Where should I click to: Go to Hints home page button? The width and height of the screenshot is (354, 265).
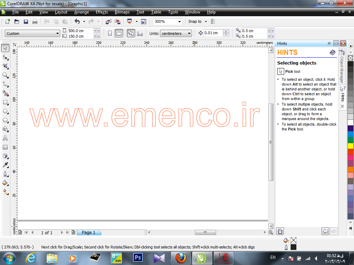coord(280,231)
